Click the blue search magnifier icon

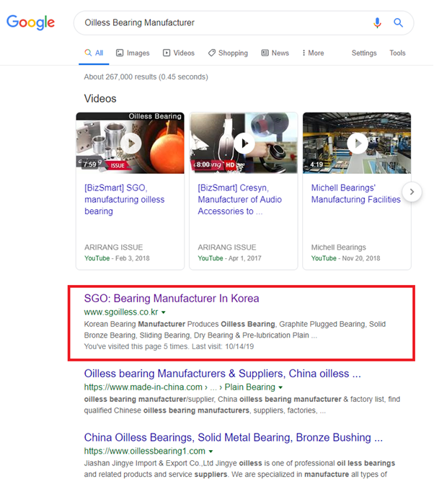tap(398, 22)
